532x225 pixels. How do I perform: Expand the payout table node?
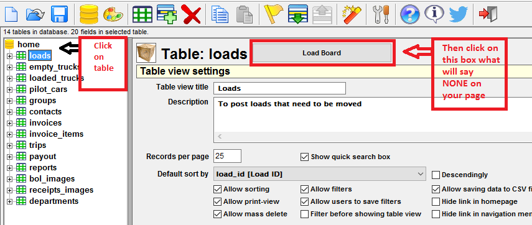(x=9, y=157)
